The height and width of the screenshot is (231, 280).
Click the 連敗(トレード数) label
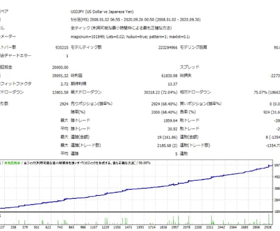pos(195,145)
